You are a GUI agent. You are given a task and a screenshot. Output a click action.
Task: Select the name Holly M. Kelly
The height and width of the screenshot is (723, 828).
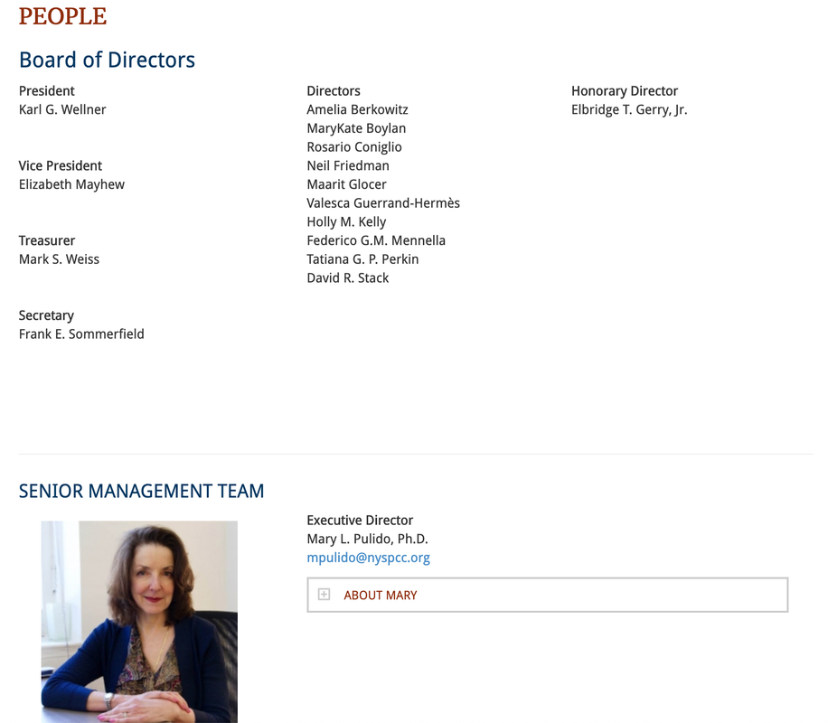coord(346,222)
